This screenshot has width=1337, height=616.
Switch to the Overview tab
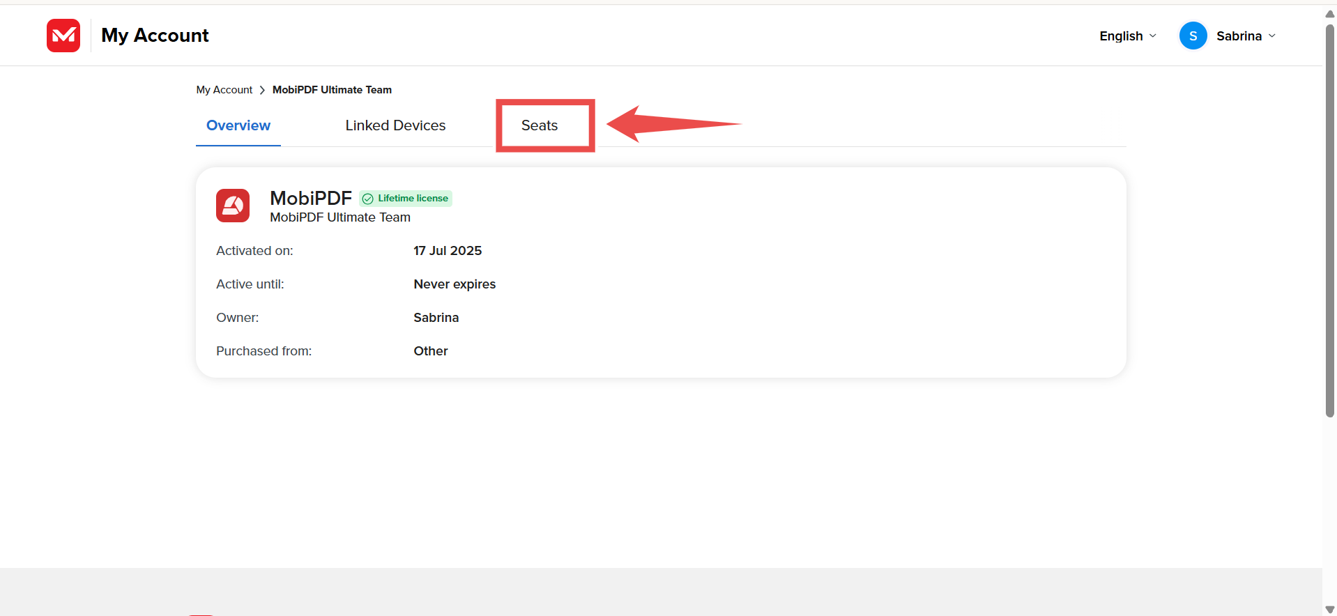(x=238, y=125)
